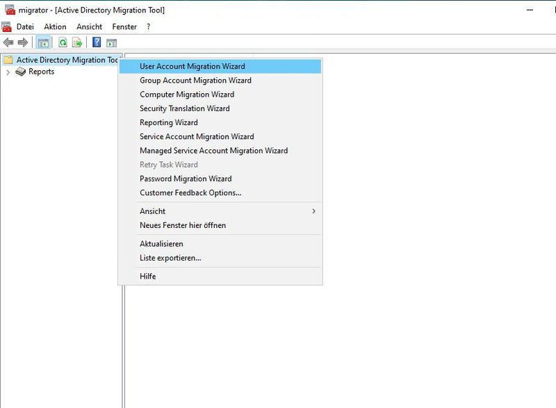Open Help via the question mark icon

tap(97, 42)
